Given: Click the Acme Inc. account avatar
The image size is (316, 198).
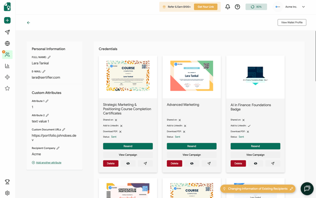Looking at the screenshot, I should coord(278,7).
